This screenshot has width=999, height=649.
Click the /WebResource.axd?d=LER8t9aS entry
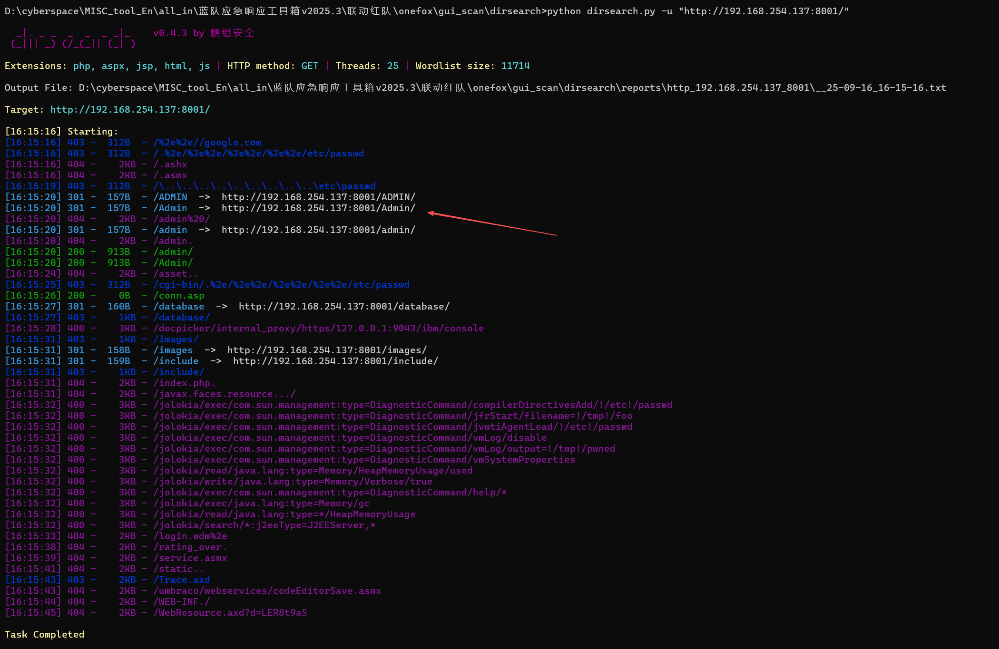[x=230, y=612]
